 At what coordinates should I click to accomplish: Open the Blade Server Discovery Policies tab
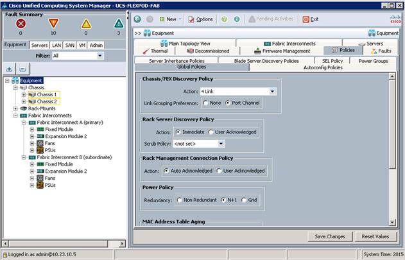click(266, 61)
